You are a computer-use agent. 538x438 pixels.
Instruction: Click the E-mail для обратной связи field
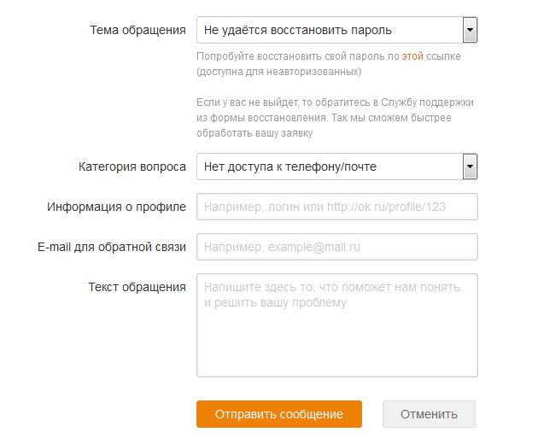[x=336, y=247]
